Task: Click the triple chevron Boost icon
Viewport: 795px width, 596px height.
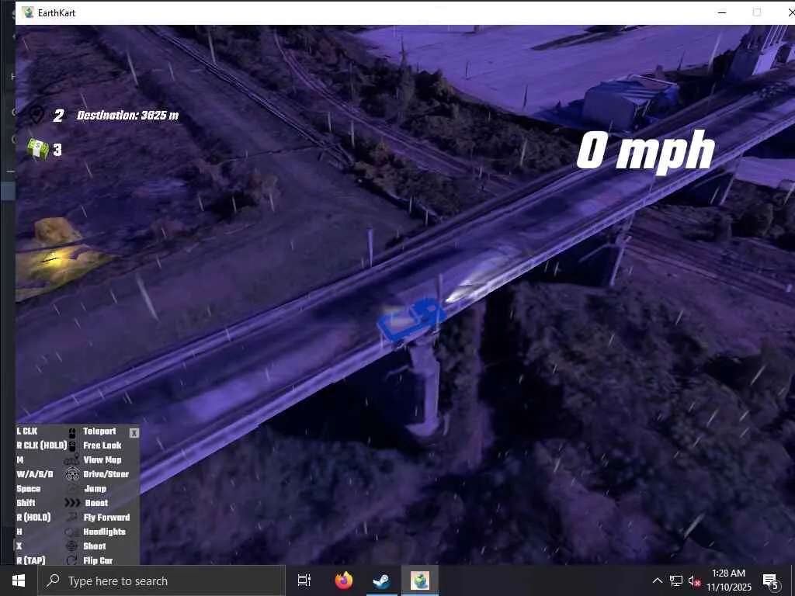Action: coord(72,503)
